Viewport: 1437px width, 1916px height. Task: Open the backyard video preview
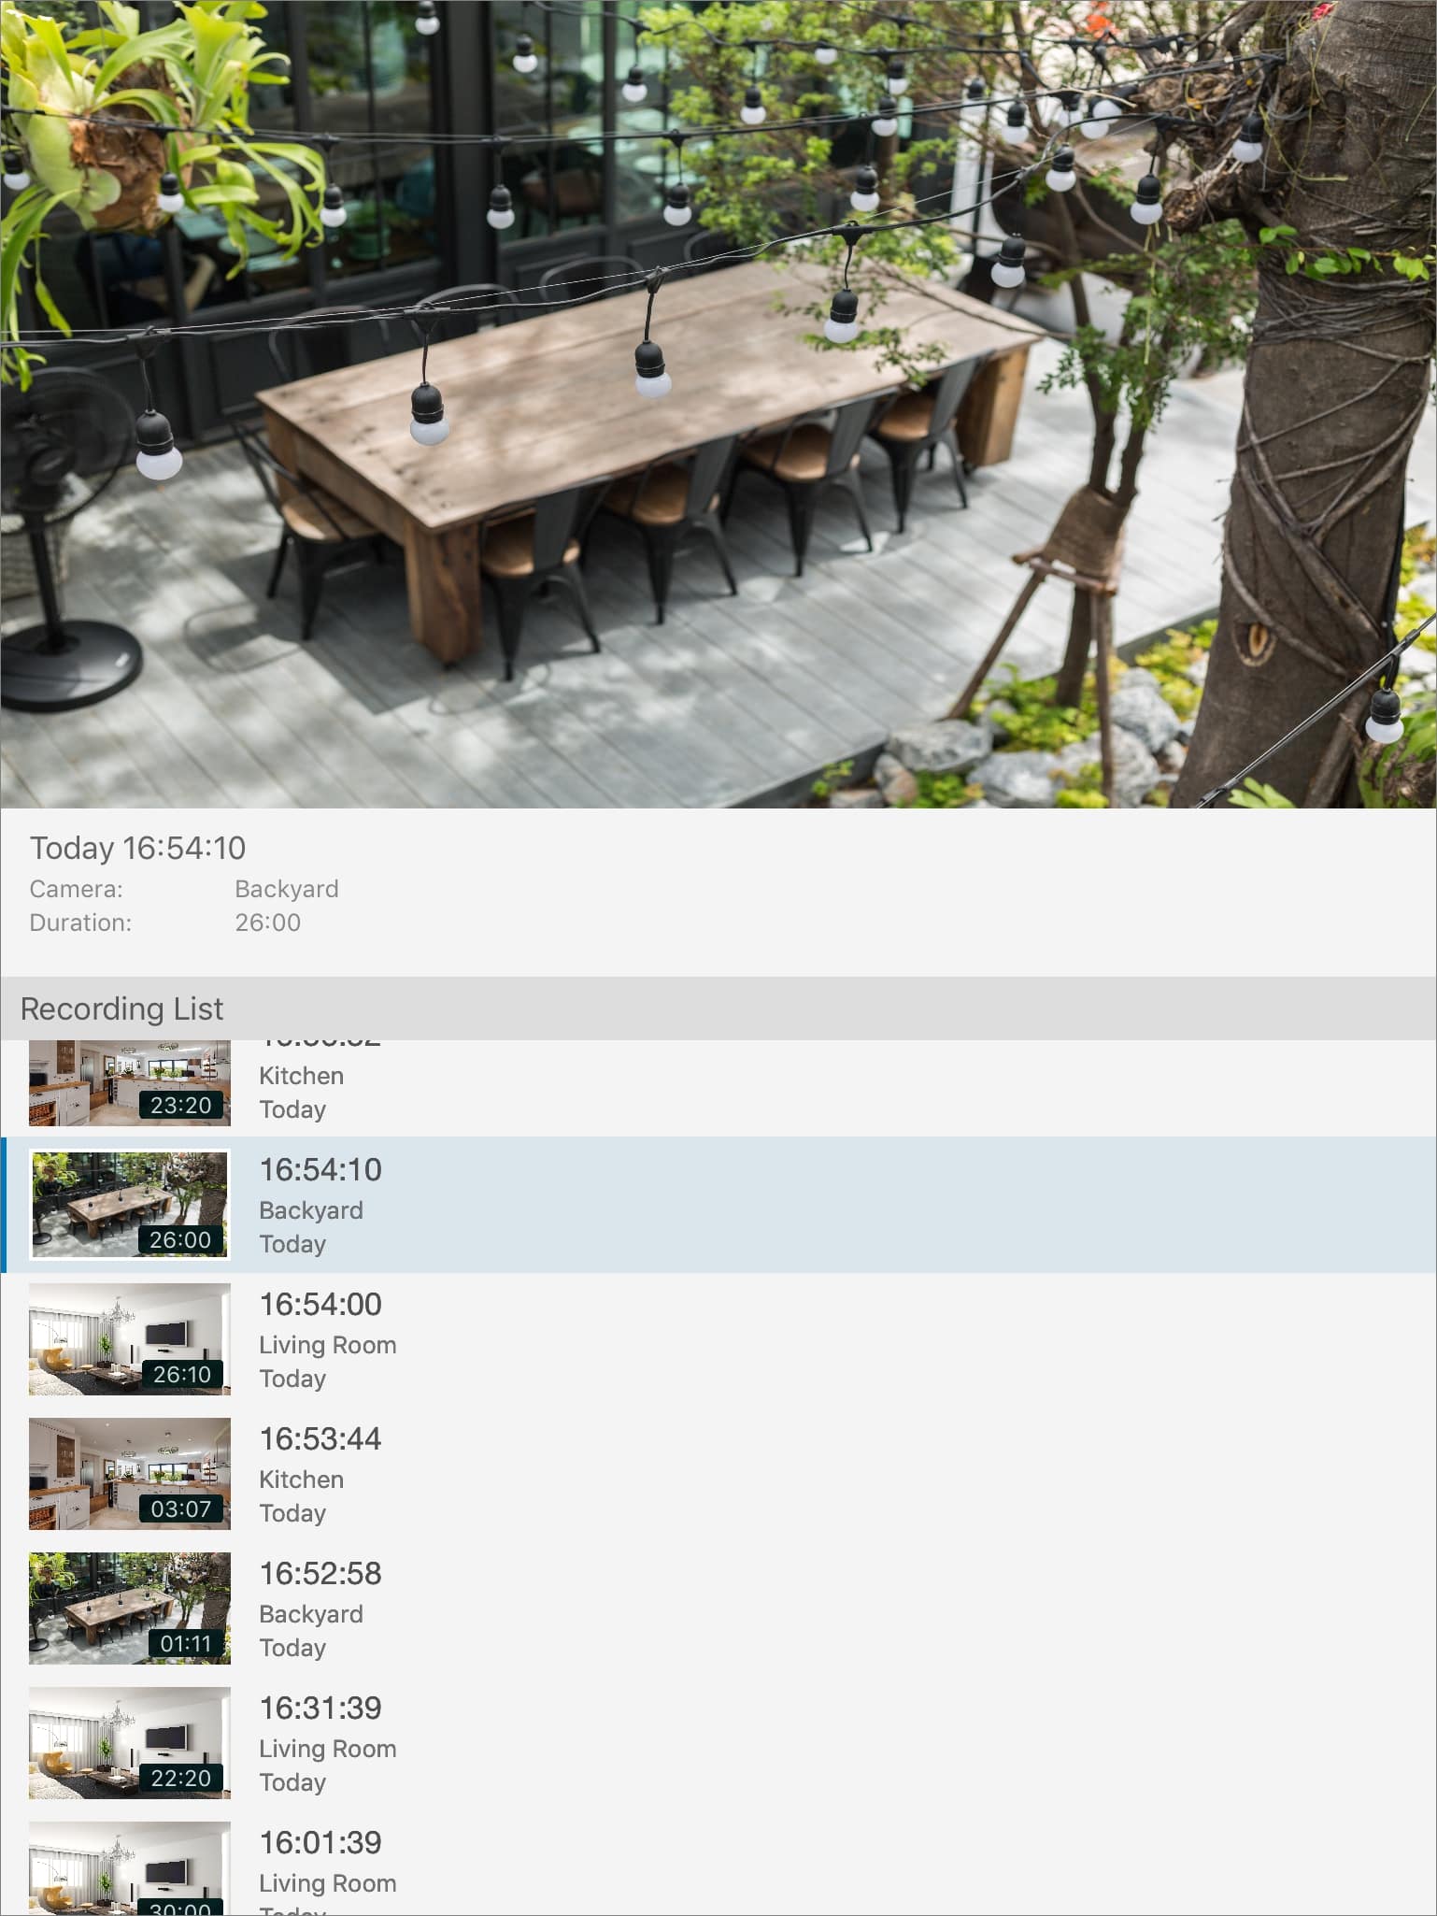pos(718,404)
